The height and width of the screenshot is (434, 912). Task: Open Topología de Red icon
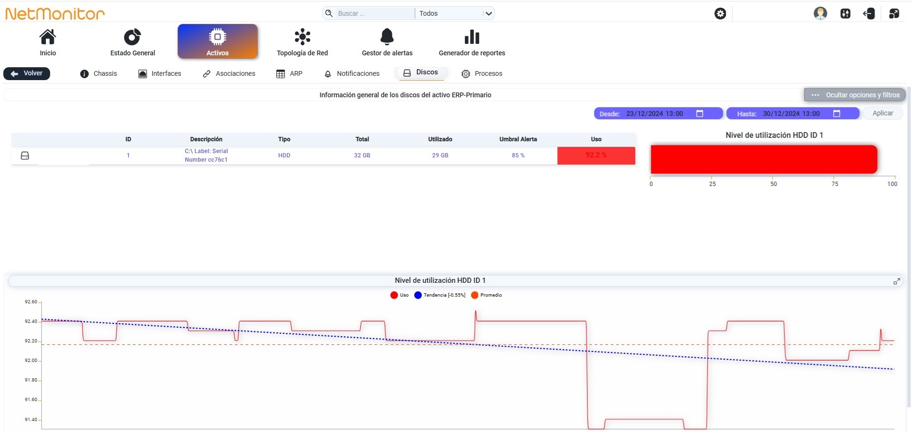[303, 37]
